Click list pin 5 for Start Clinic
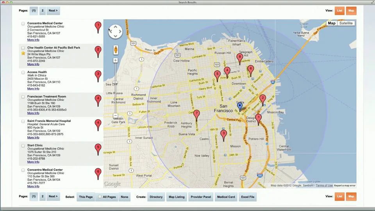The image size is (375, 211). click(98, 150)
